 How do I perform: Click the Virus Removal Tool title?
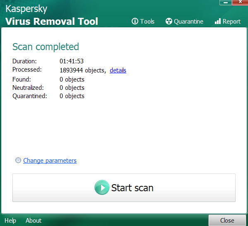click(52, 22)
